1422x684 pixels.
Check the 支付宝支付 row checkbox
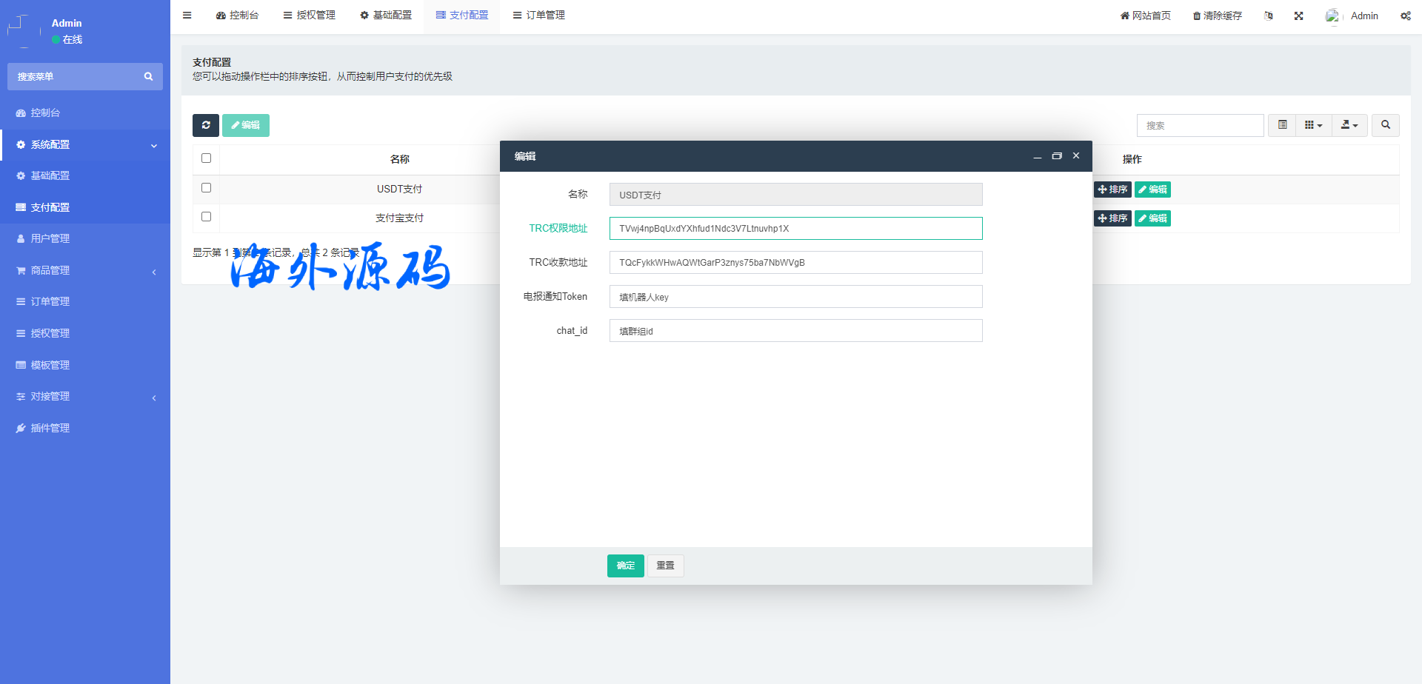(x=206, y=217)
